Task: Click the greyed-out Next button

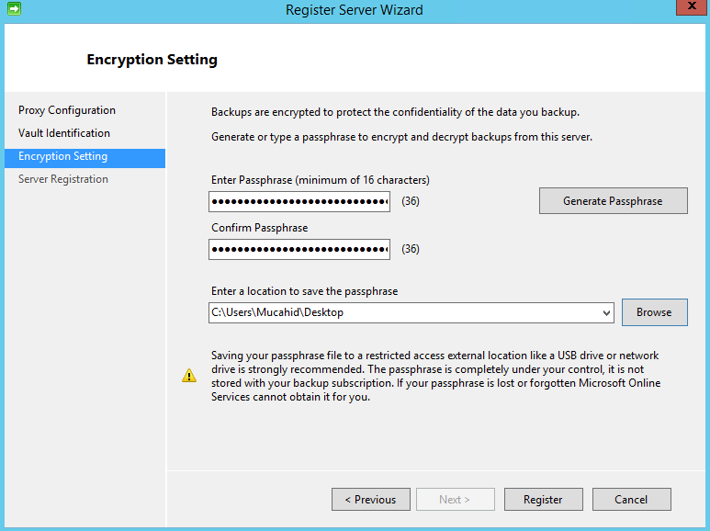Action: coord(455,499)
